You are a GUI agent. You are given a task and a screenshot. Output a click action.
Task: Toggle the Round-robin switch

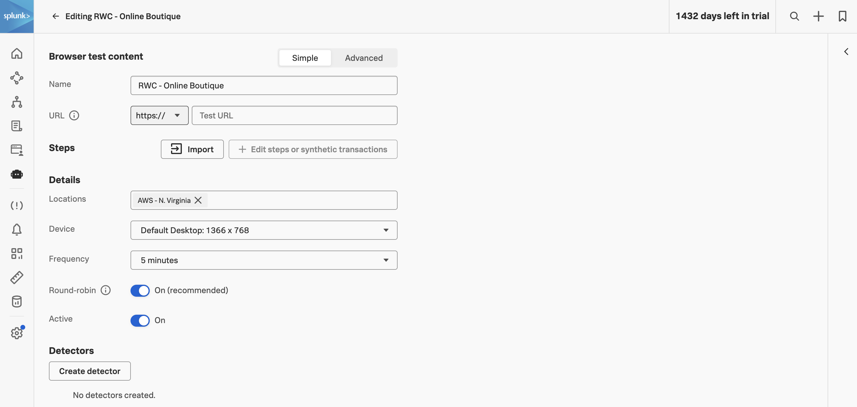pos(140,290)
